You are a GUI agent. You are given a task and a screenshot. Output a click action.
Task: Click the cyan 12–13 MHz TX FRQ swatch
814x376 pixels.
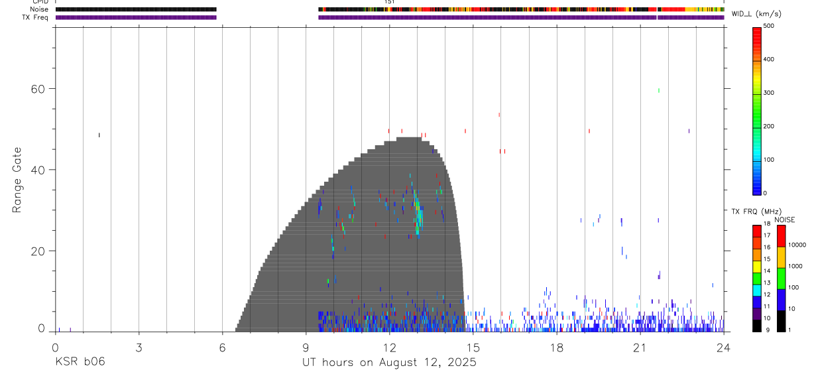757,290
